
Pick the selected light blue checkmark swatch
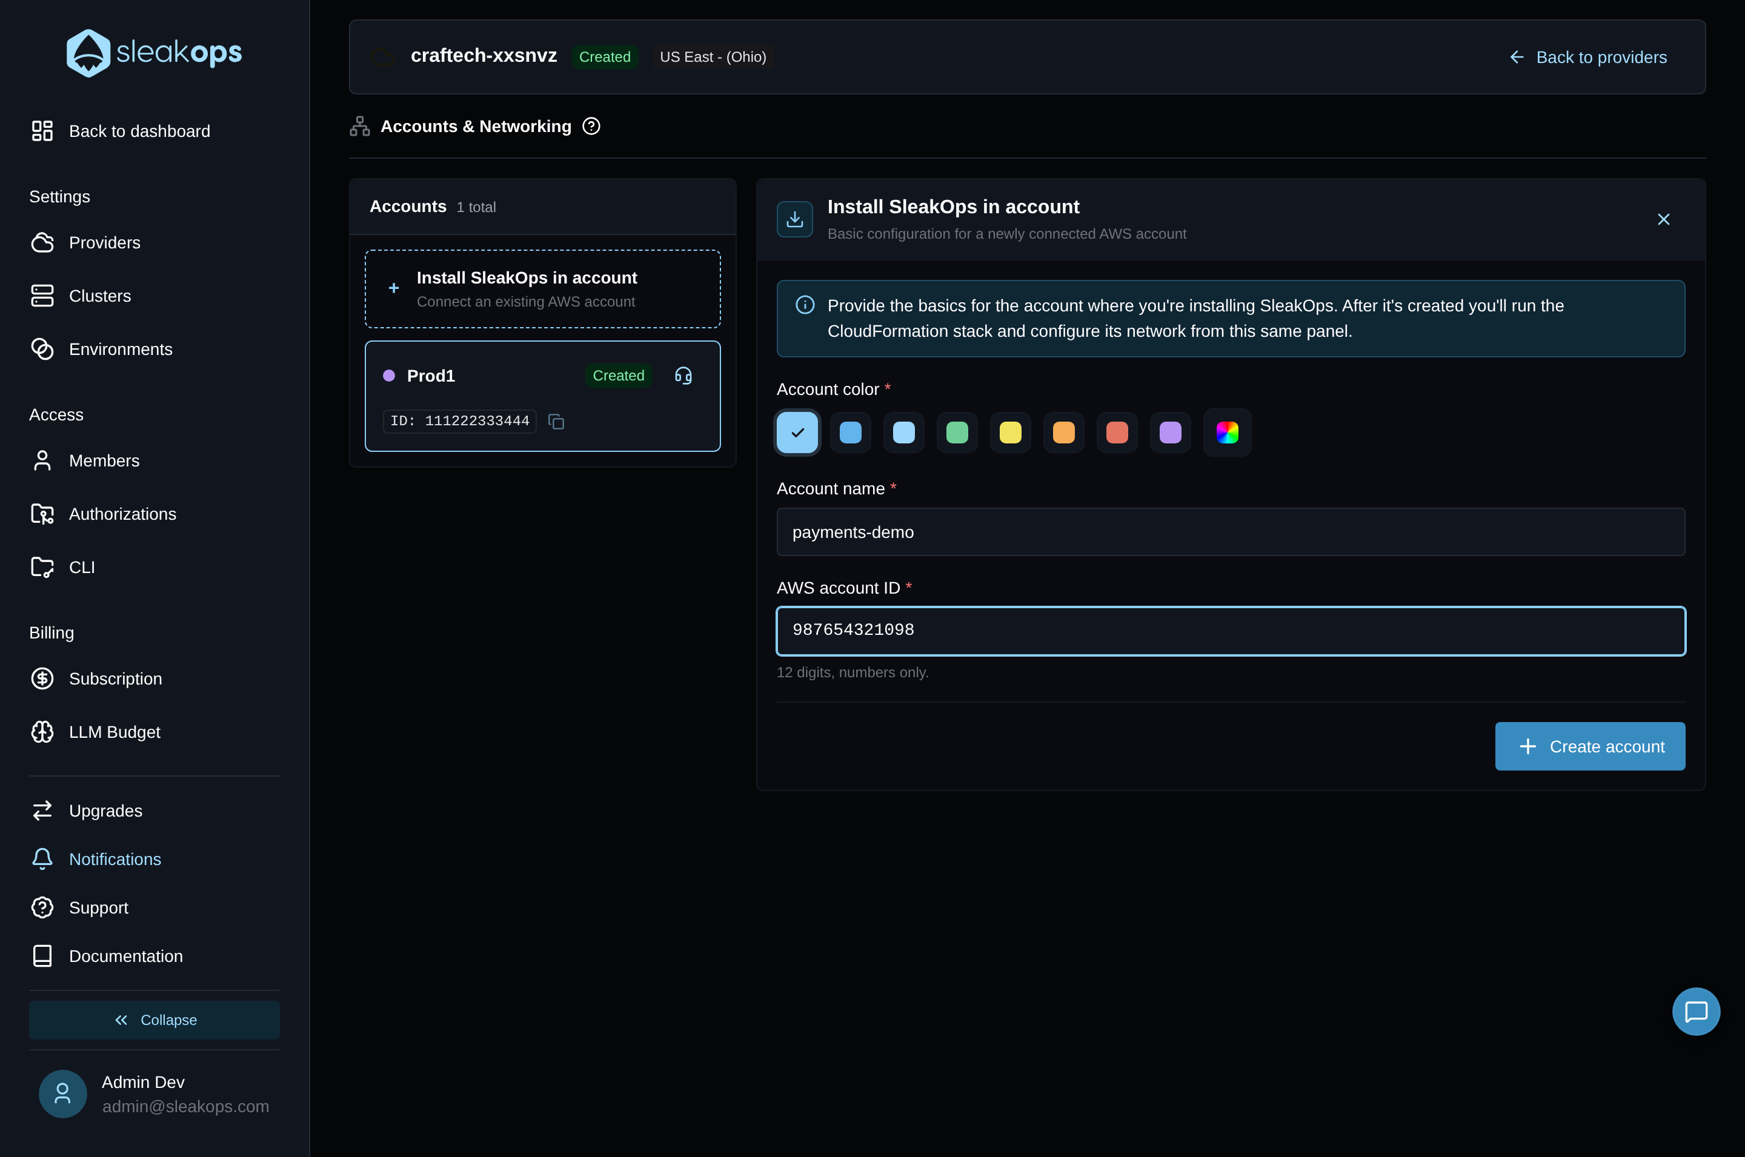pos(797,433)
